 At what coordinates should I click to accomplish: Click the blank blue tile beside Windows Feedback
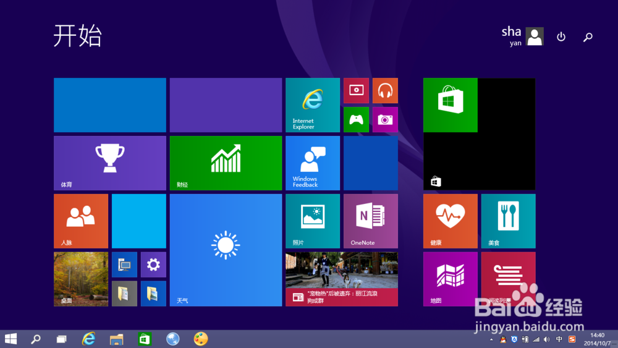click(x=370, y=163)
